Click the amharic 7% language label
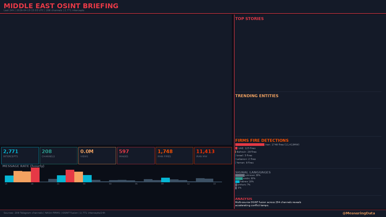 tap(244, 185)
